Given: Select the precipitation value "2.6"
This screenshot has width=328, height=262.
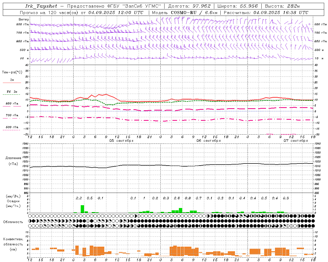Looking at the screenshot, I should pos(177,198).
